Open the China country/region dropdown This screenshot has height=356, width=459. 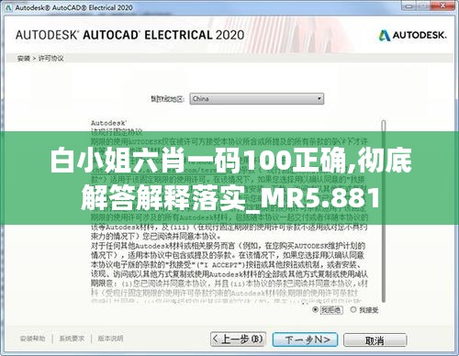coord(256,99)
